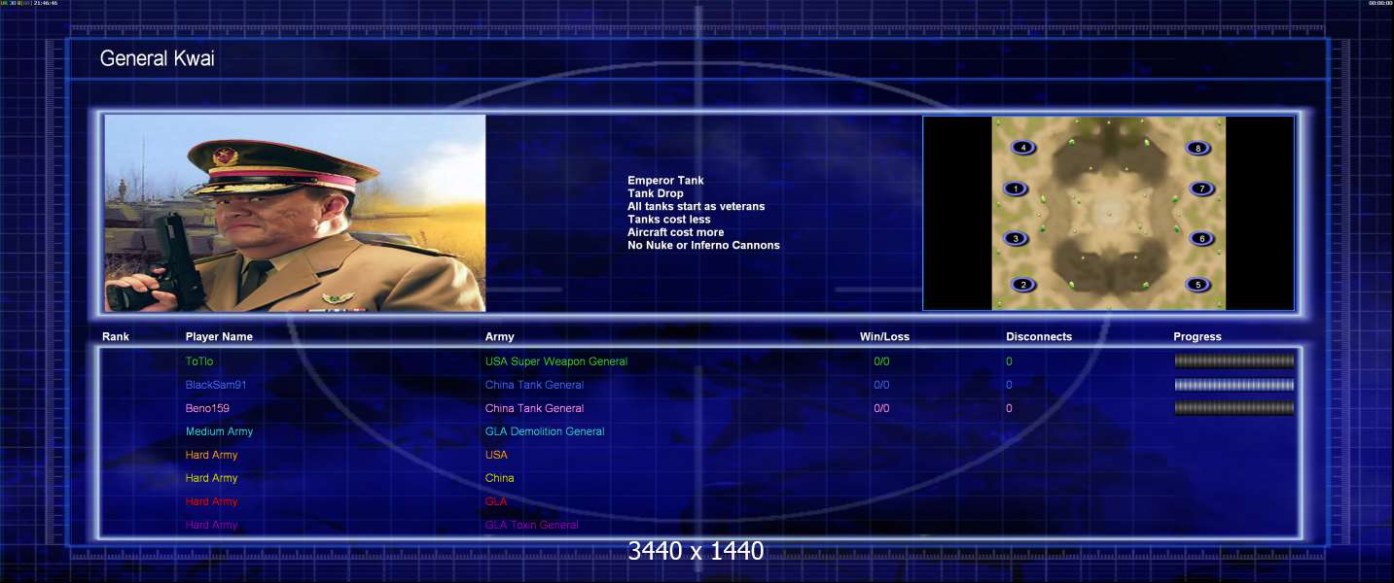
Task: Click BlackSam91's '0/0' win/loss value
Action: click(x=881, y=385)
